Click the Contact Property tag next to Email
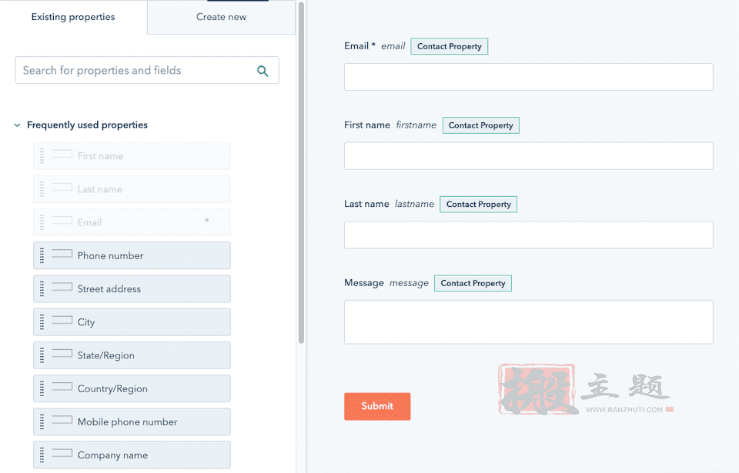739x473 pixels. (449, 46)
